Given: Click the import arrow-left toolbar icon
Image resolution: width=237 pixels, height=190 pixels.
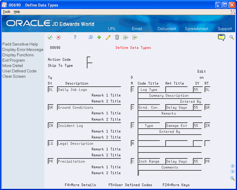Looking at the screenshot, I should pyautogui.click(x=126, y=37).
